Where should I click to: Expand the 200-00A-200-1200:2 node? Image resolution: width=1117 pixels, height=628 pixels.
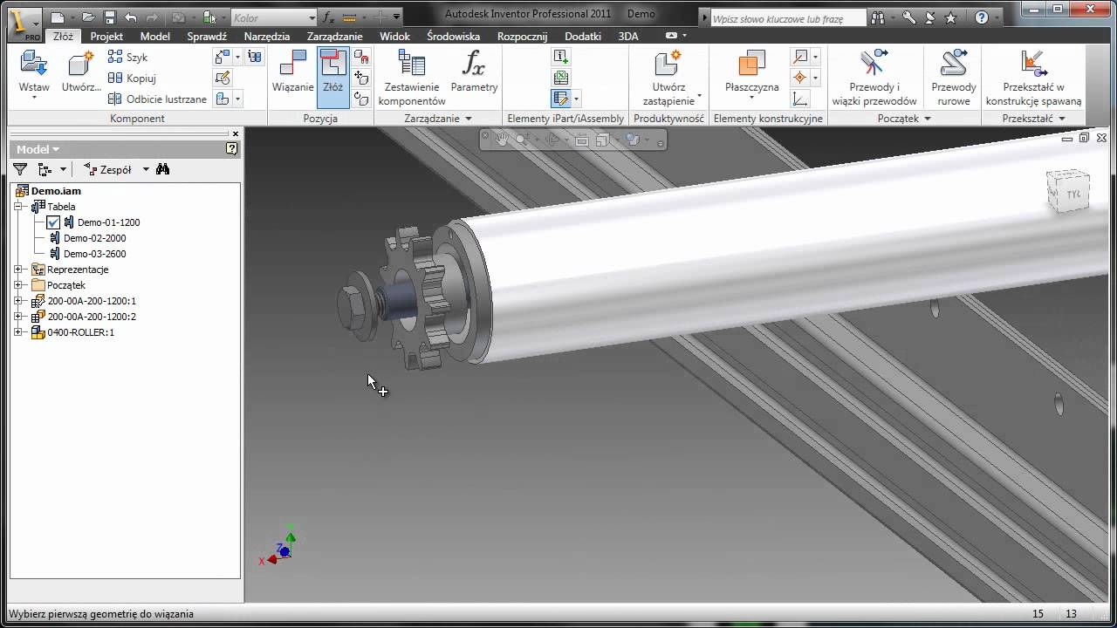[x=17, y=317]
